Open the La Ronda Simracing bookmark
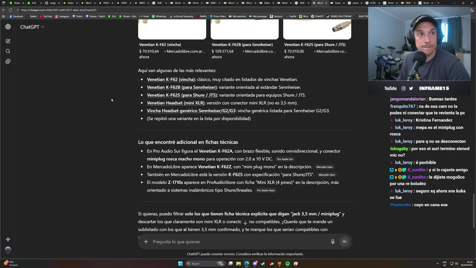 click(181, 16)
